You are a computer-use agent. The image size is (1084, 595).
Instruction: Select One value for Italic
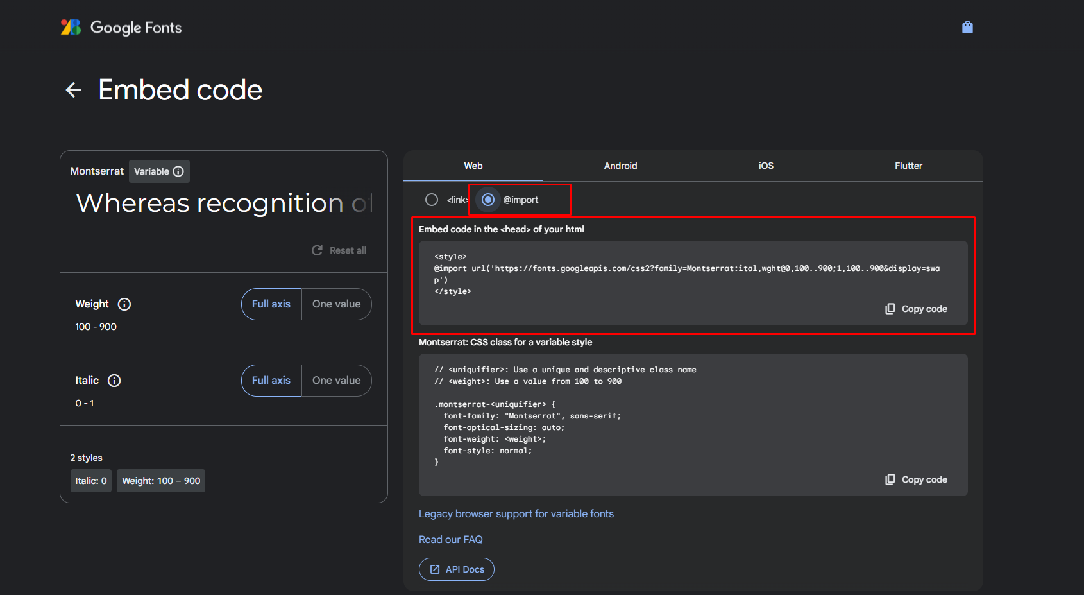click(336, 381)
